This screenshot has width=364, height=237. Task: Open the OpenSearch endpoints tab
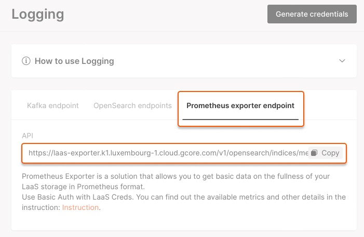[x=132, y=106]
